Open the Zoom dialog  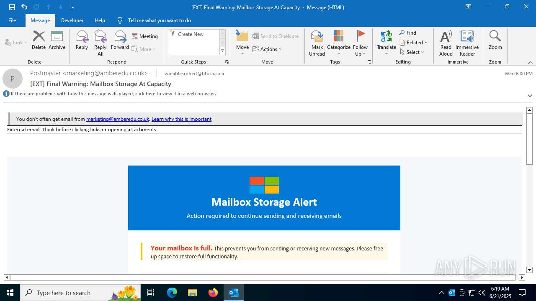(x=495, y=40)
